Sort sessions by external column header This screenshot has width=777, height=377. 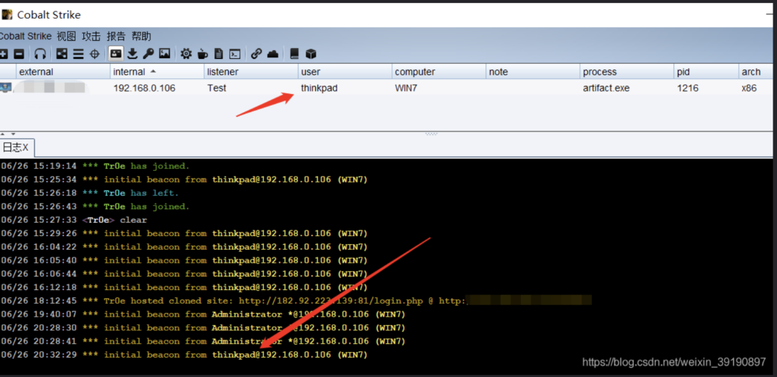[x=63, y=72]
